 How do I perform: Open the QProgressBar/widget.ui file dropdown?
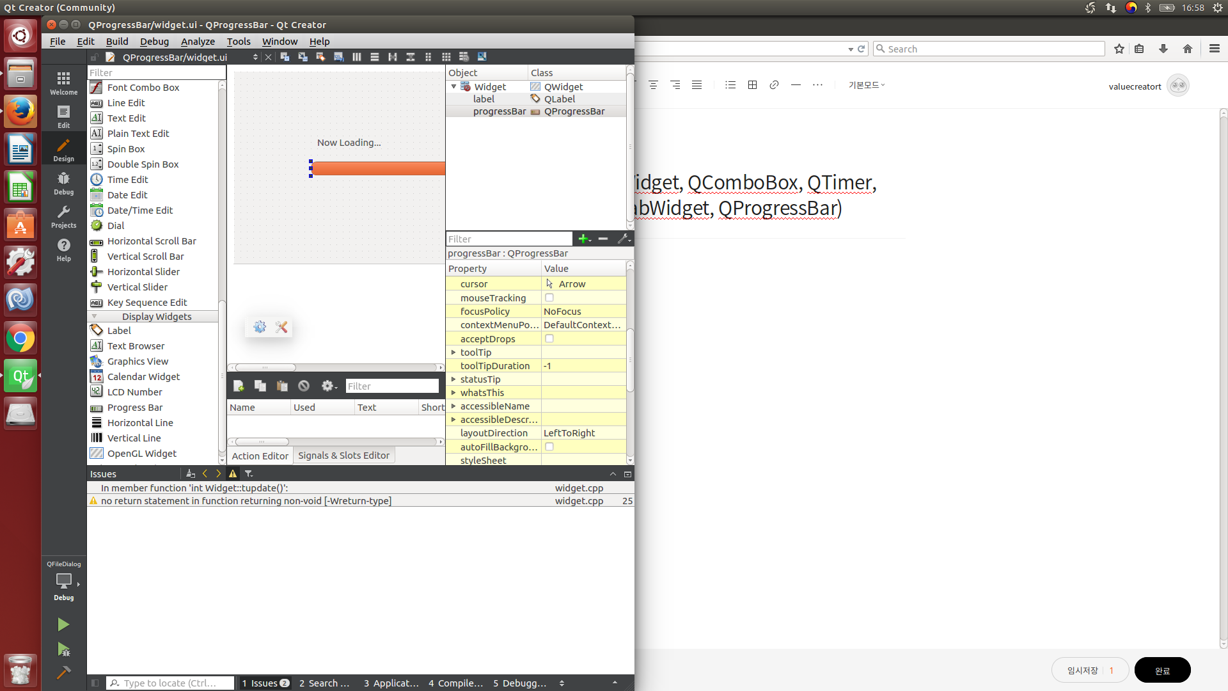point(255,57)
